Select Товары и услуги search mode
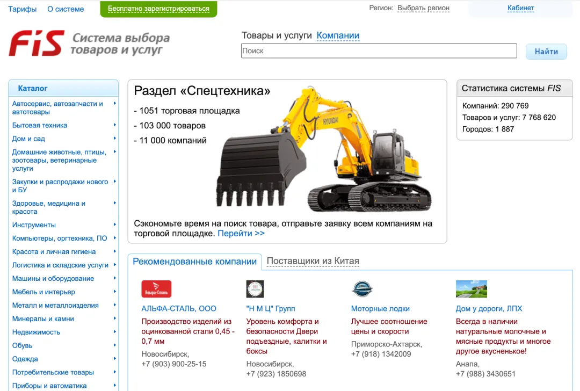The height and width of the screenshot is (391, 580). tap(277, 35)
